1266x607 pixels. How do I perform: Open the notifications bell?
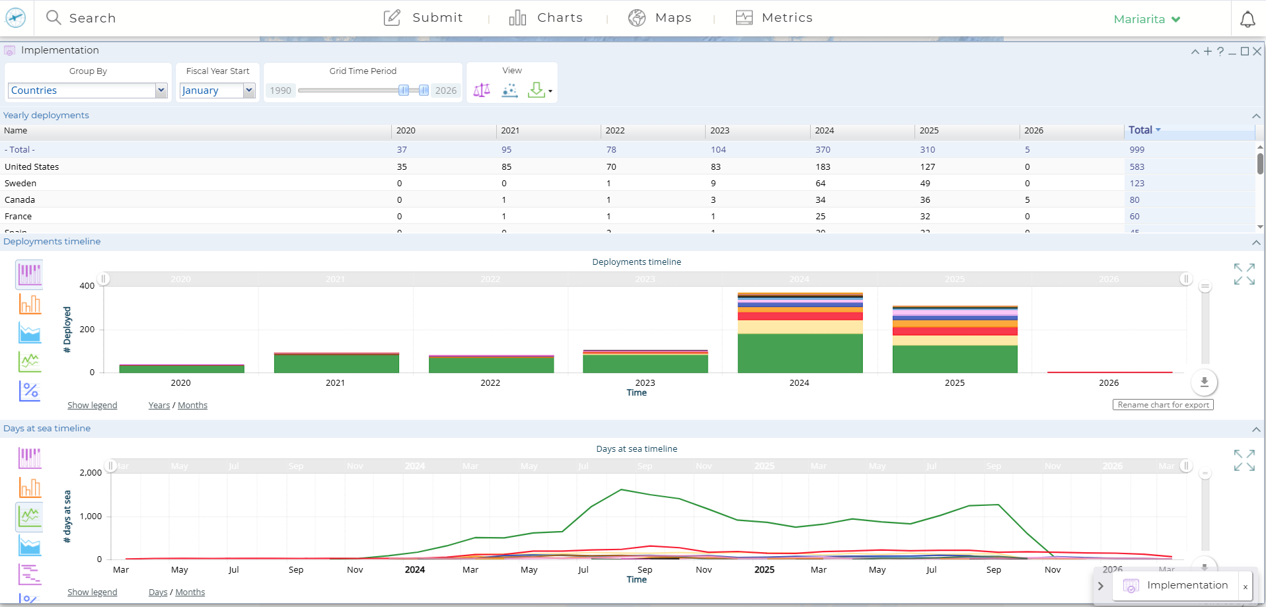coord(1247,19)
